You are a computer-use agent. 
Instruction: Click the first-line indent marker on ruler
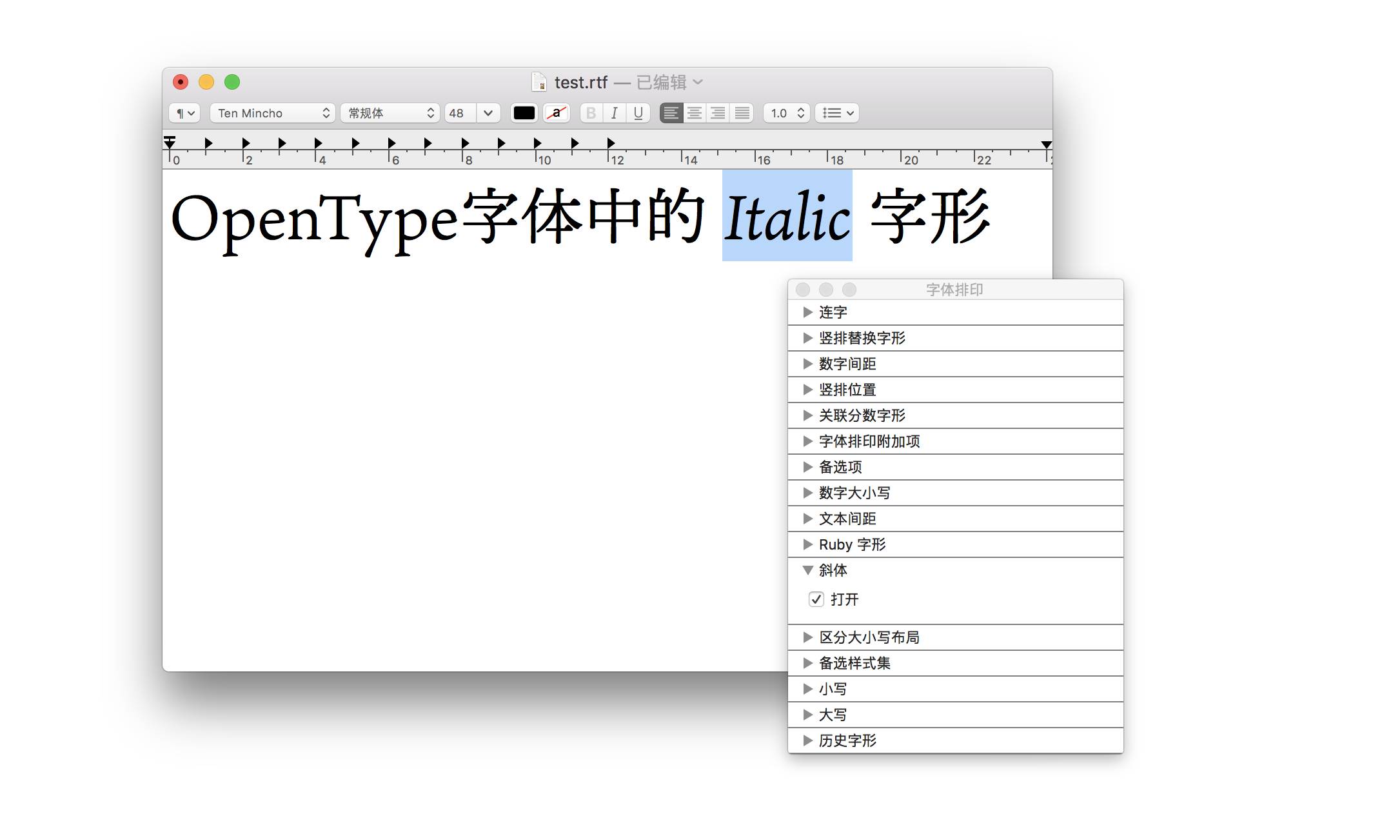click(x=170, y=138)
